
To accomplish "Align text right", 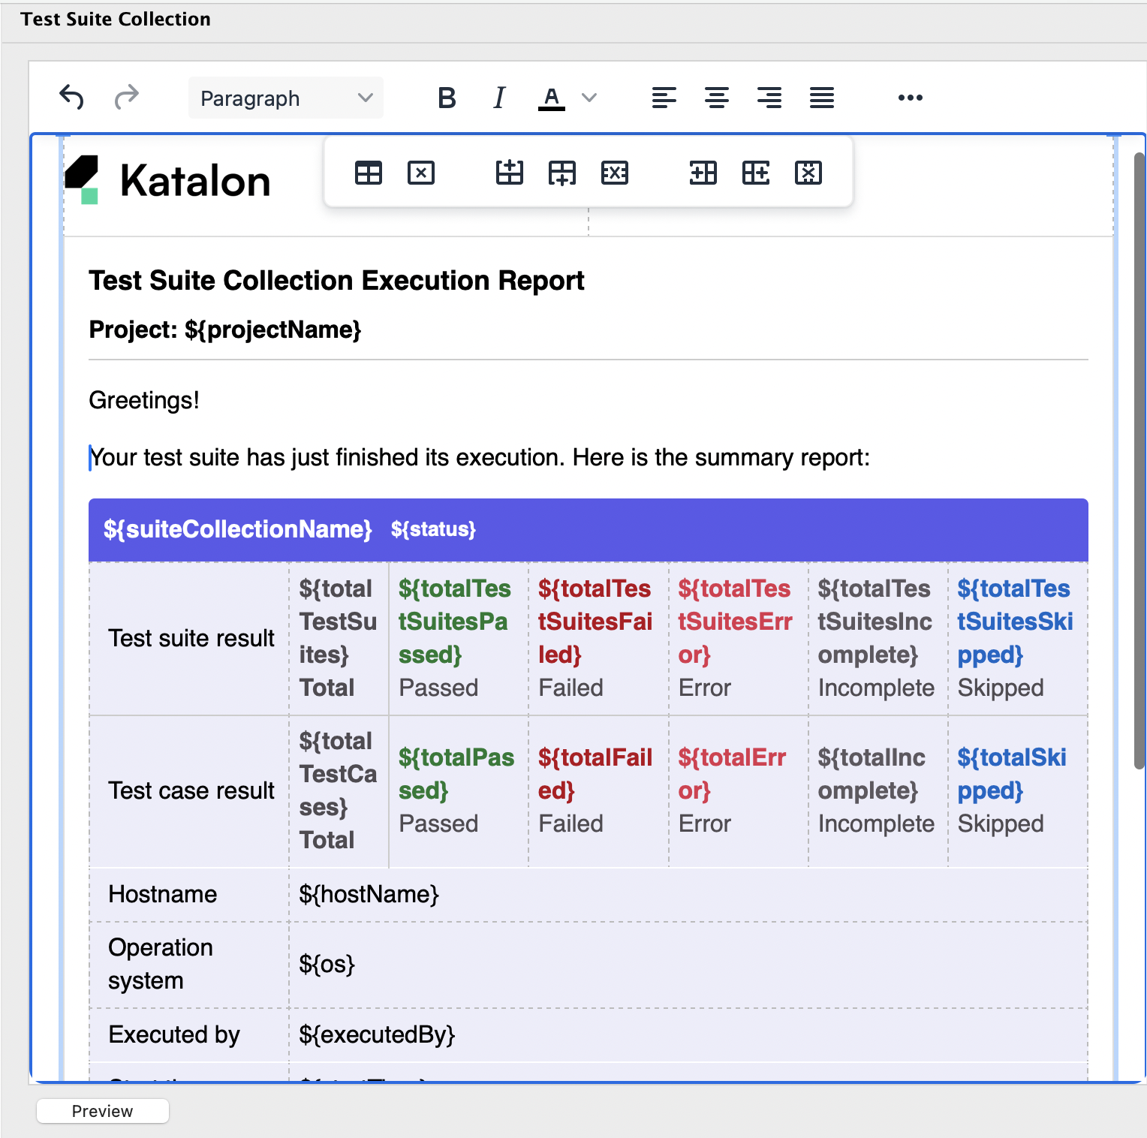I will click(x=769, y=98).
